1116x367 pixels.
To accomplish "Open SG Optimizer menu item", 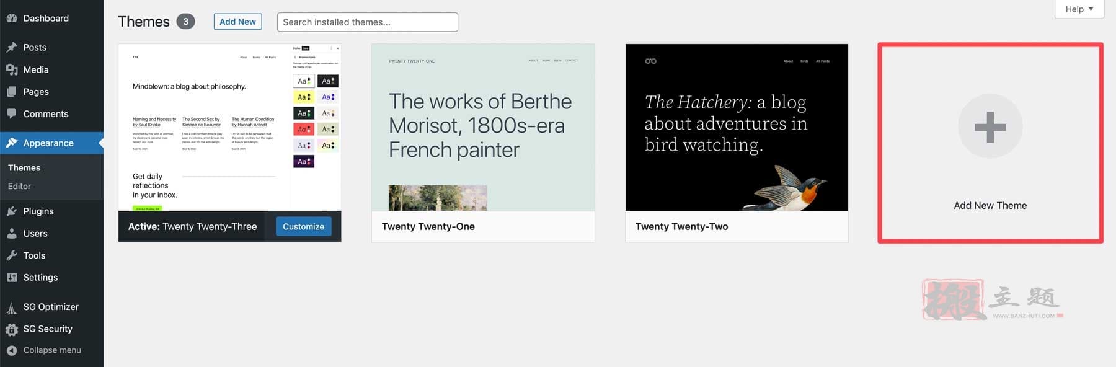I will pyautogui.click(x=51, y=307).
